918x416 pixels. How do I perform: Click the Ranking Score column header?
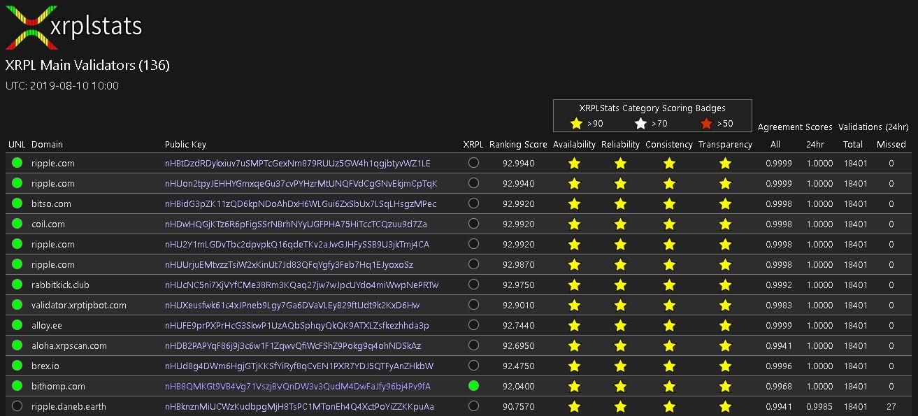[x=518, y=145]
